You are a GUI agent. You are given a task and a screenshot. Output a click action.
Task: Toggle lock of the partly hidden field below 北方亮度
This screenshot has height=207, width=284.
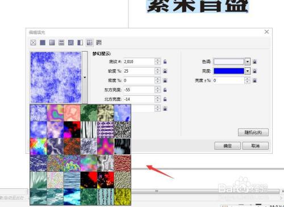coord(165,108)
